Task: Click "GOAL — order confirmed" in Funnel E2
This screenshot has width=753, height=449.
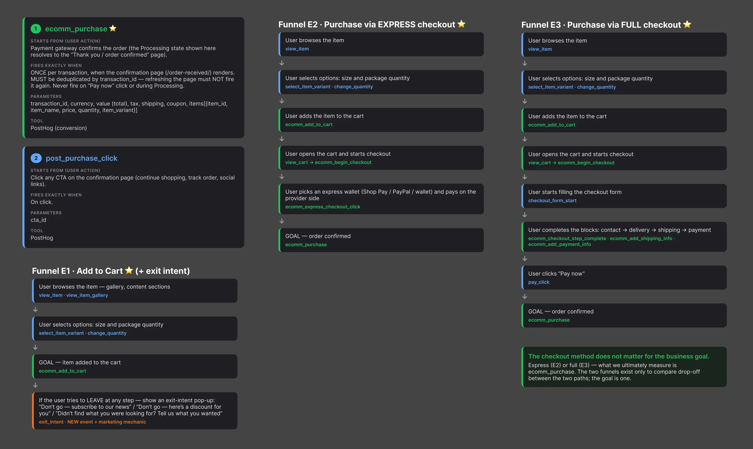Action: (318, 236)
